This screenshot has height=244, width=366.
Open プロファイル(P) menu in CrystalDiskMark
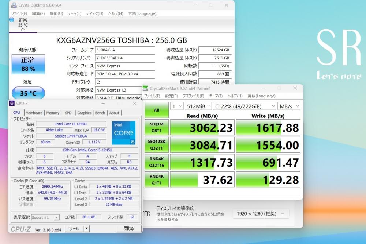pos(193,96)
